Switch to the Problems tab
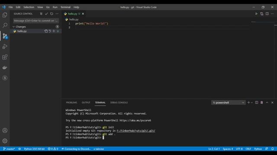This screenshot has width=277, height=155. tap(71, 102)
